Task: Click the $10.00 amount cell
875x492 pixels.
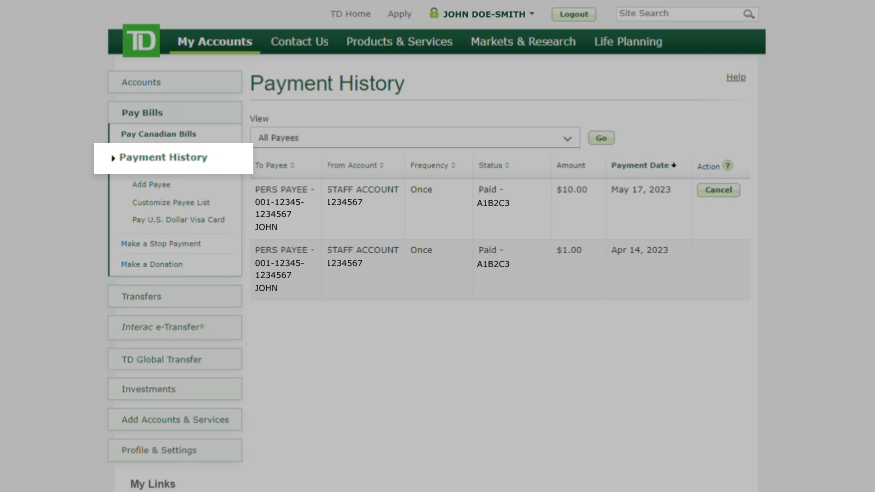Action: (x=572, y=190)
